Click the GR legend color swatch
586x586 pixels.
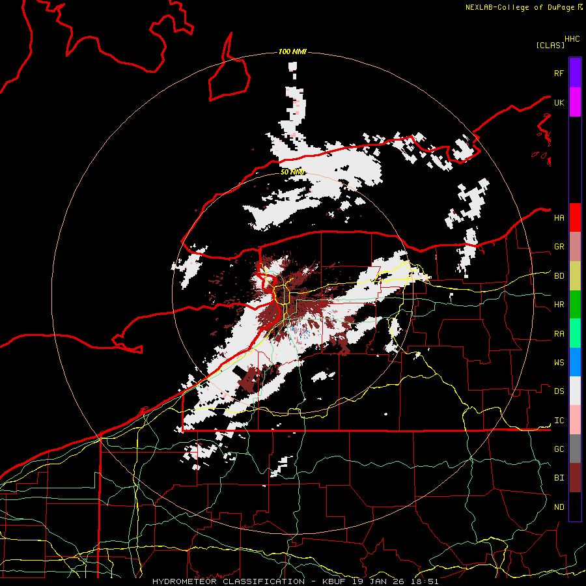[x=575, y=247]
